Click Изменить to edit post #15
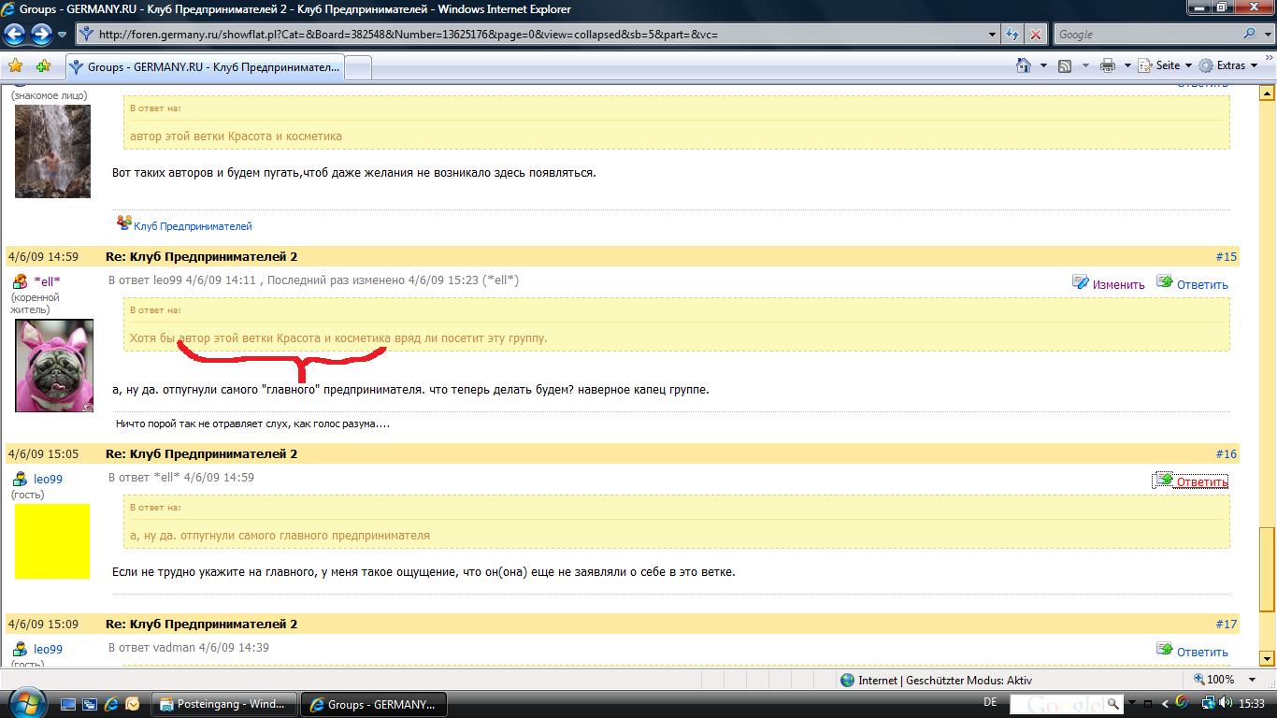Image resolution: width=1277 pixels, height=718 pixels. (x=1118, y=284)
